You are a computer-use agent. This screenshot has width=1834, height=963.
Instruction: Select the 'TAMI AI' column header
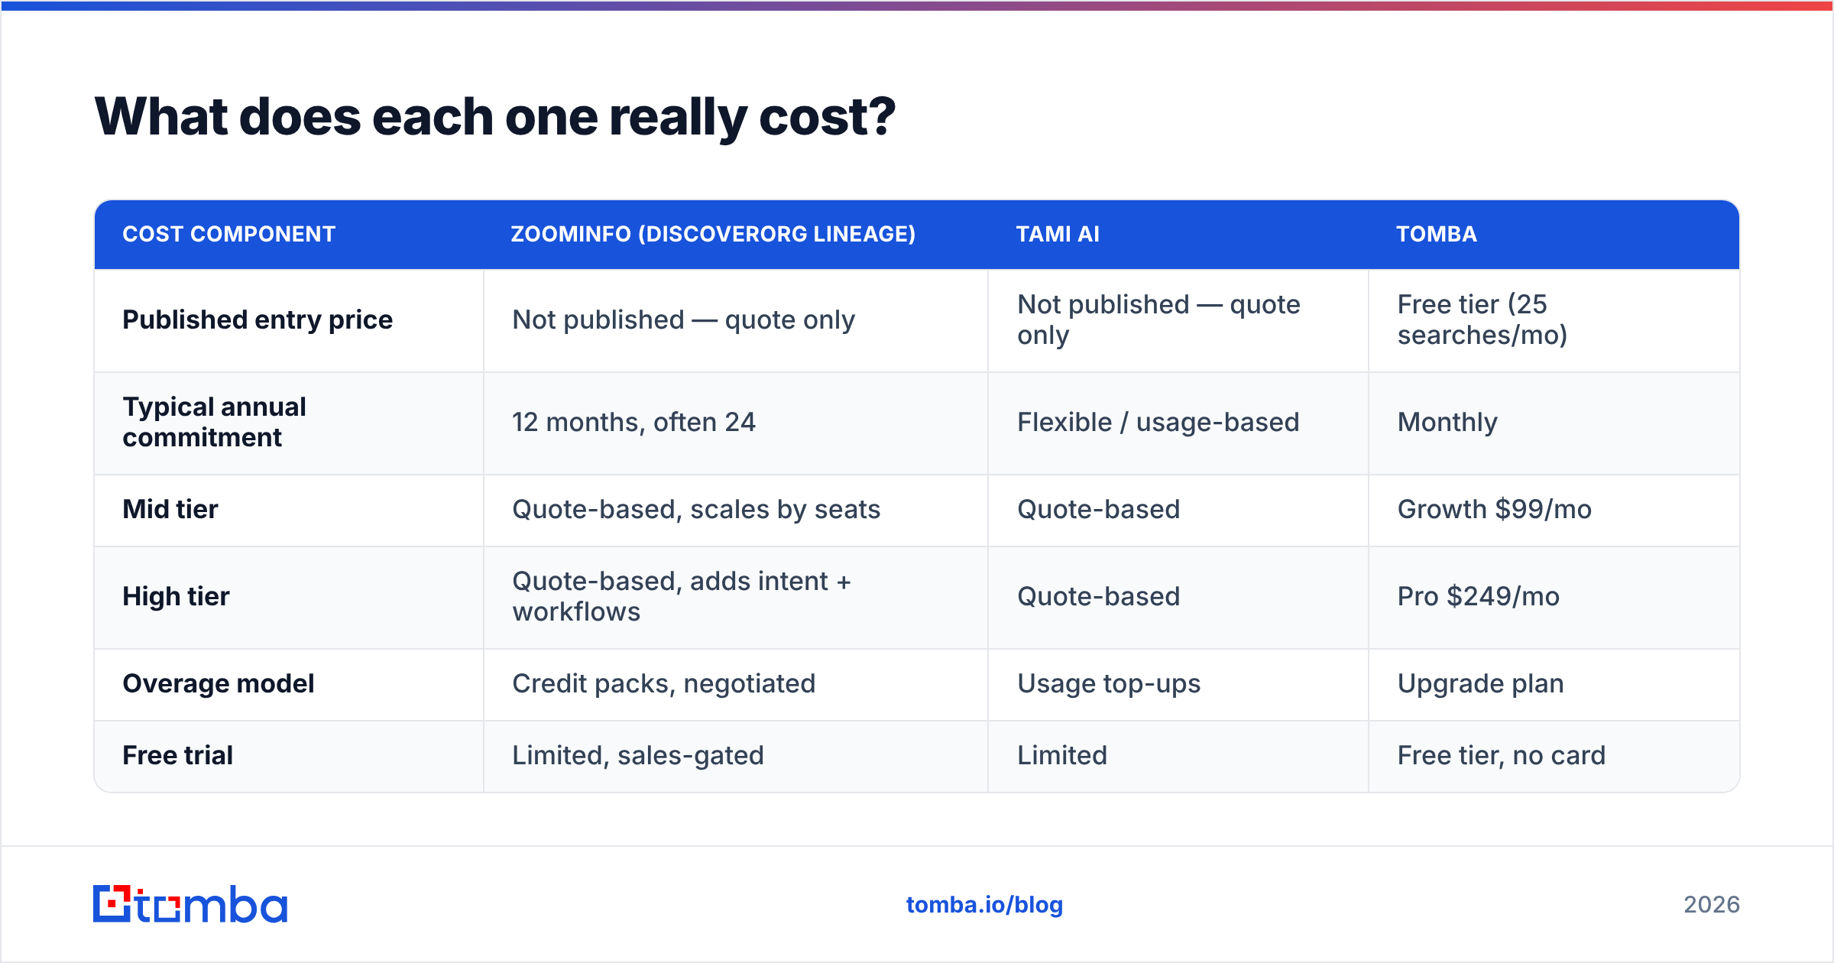click(1058, 234)
